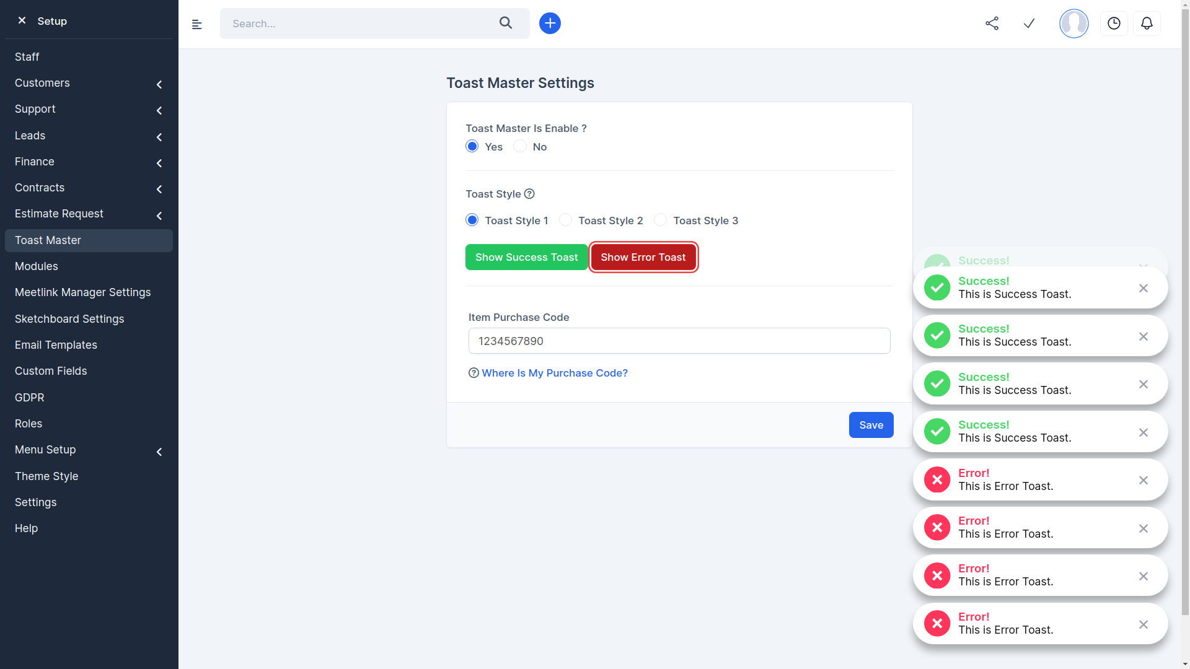Click Show Error Toast
Screen dimensions: 1190x669
click(x=643, y=257)
